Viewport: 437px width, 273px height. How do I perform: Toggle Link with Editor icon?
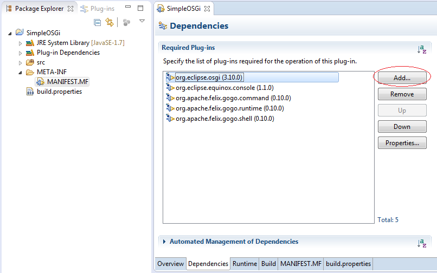tap(110, 22)
